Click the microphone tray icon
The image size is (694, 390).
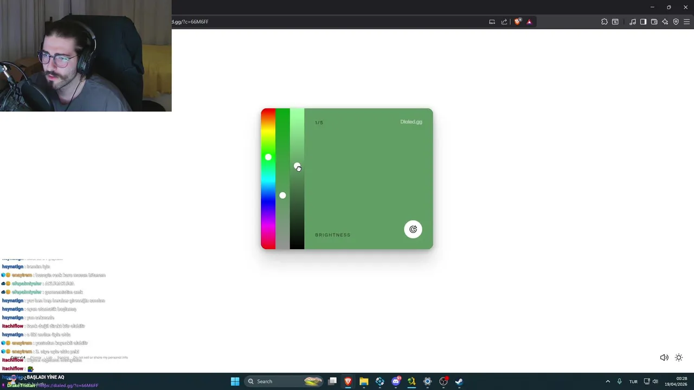pos(619,381)
